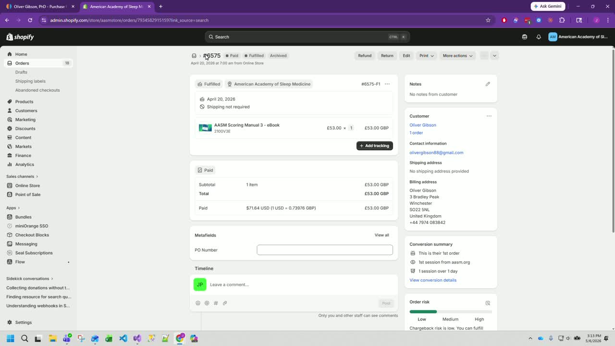Open Chrome three-dot menu

607,20
